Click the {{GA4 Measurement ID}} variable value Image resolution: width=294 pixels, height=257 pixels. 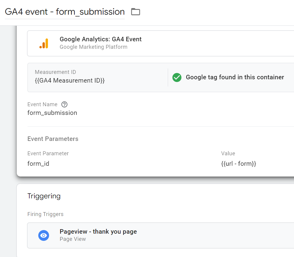(70, 80)
